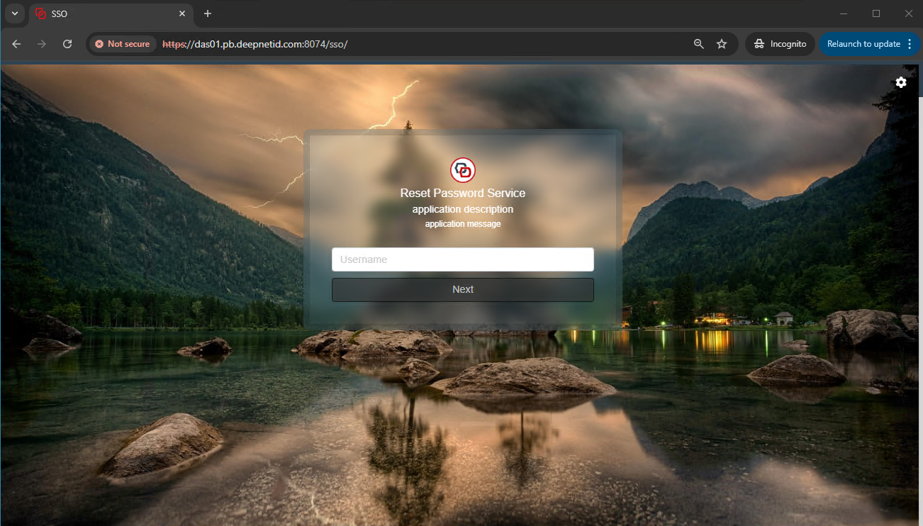Click the URL address bar

pos(425,44)
